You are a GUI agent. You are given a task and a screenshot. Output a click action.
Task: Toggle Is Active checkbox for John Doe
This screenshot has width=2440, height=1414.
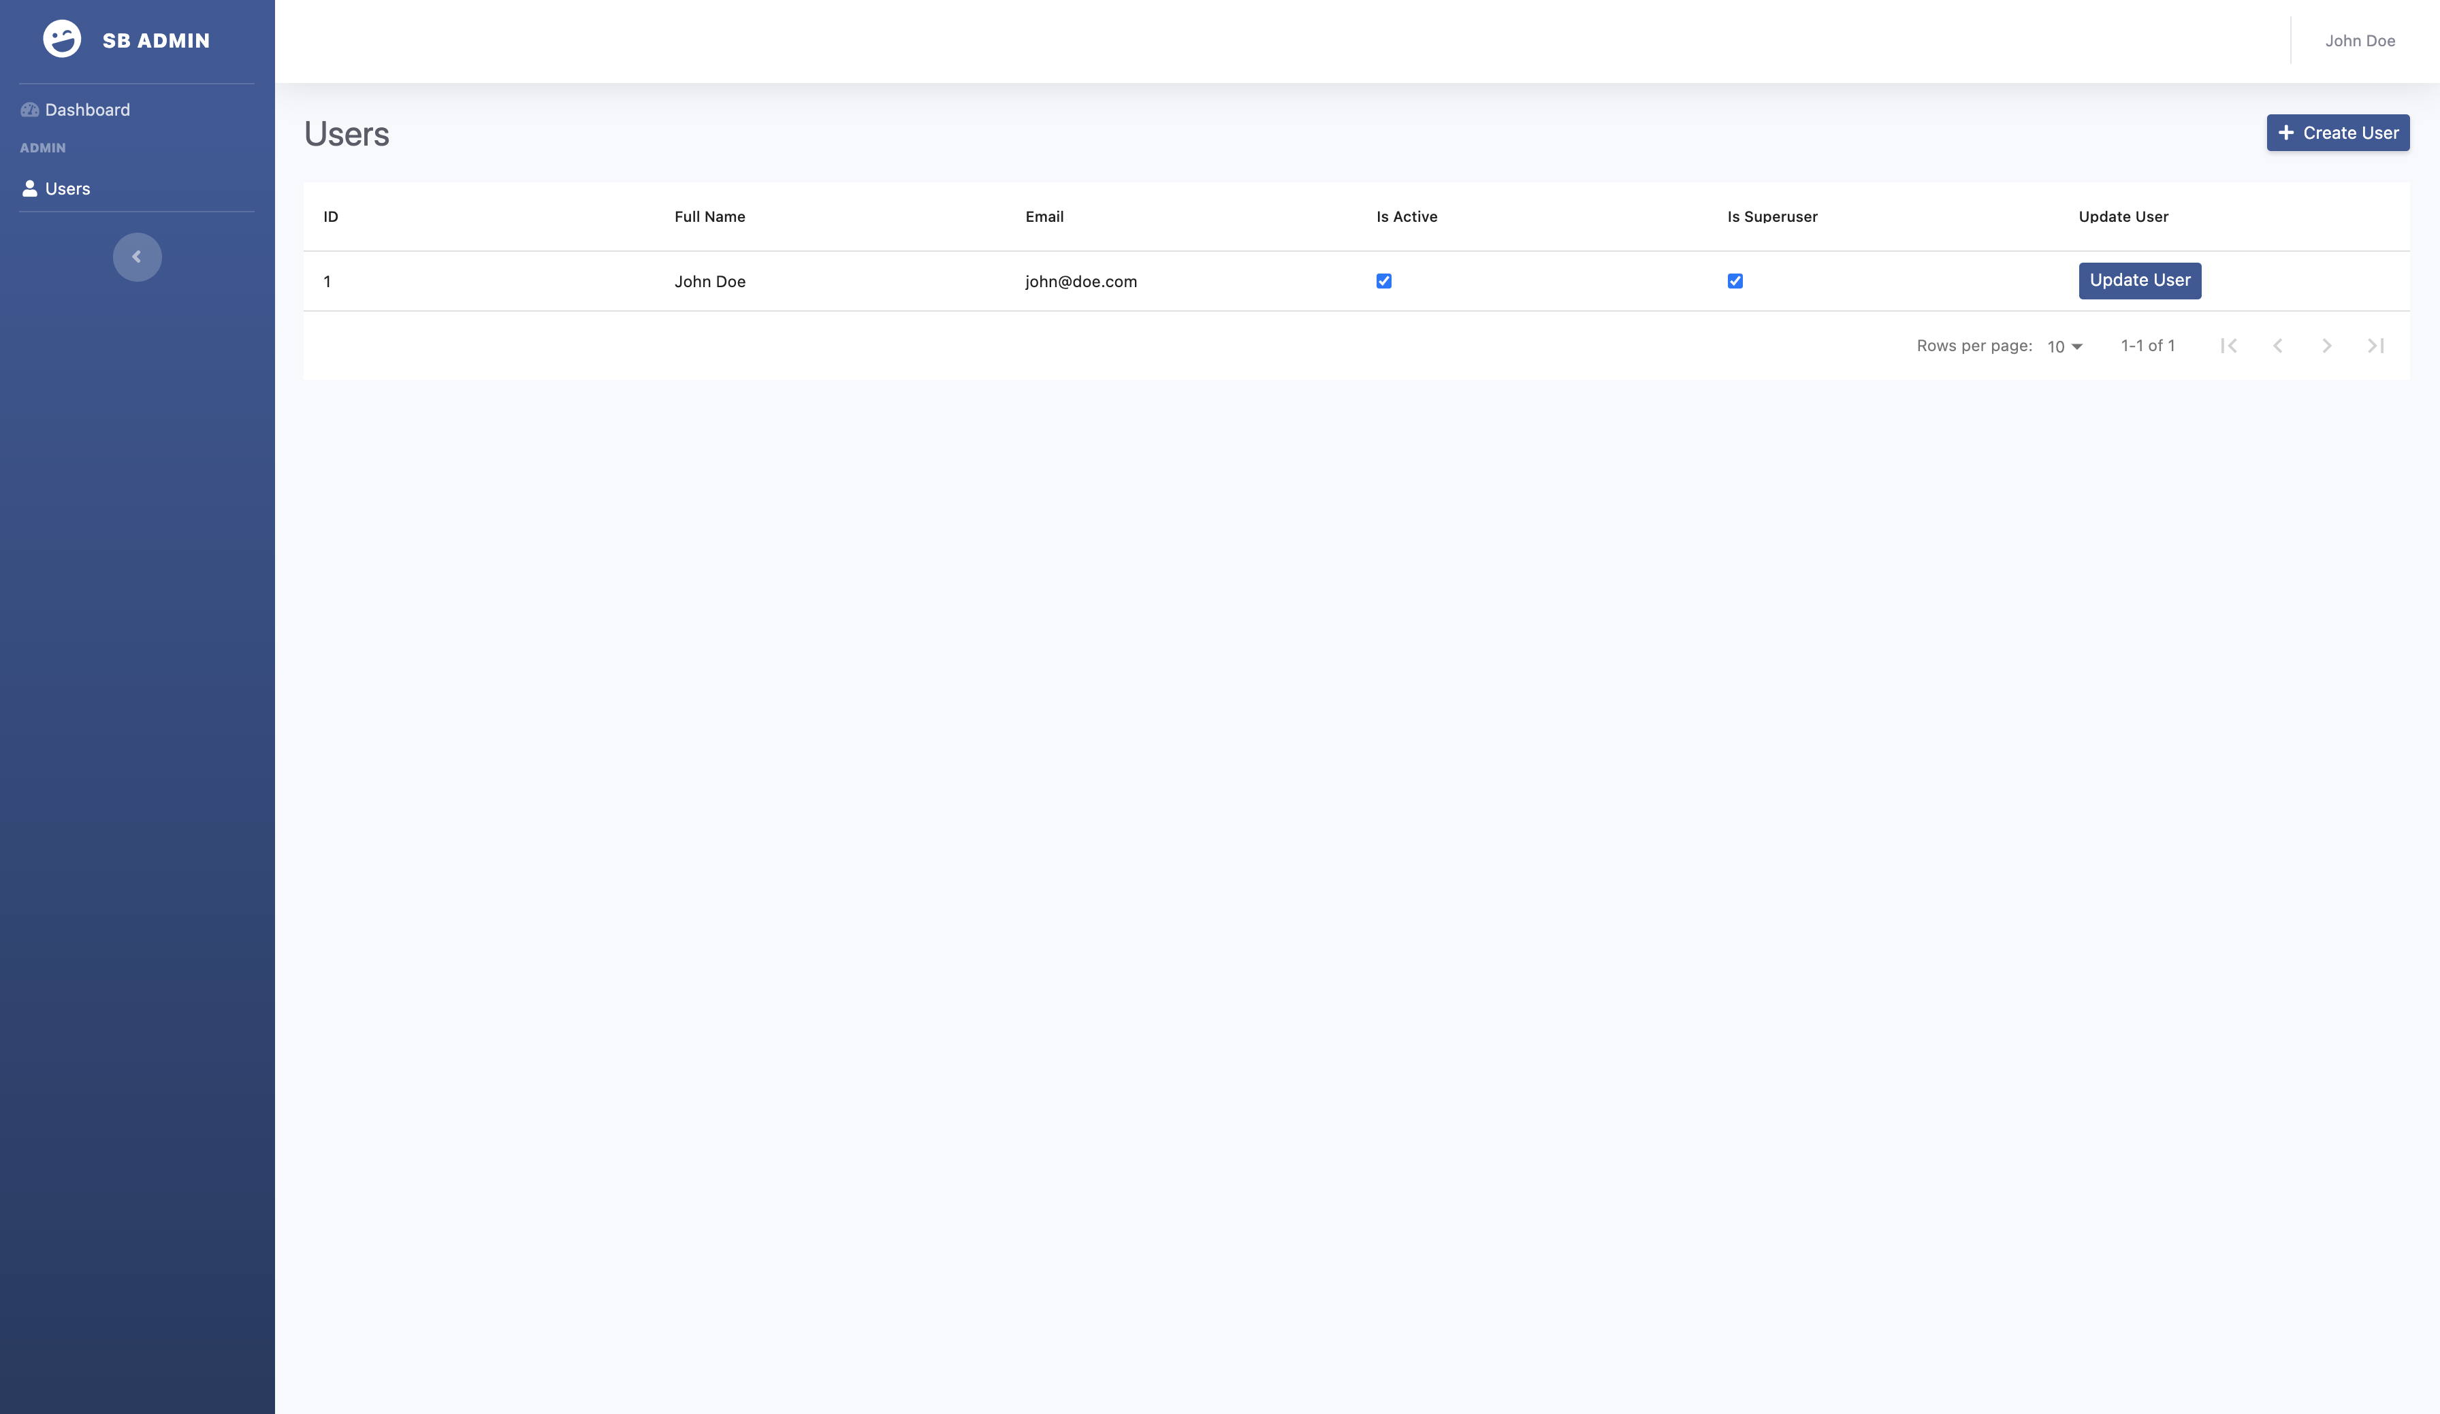pos(1383,282)
